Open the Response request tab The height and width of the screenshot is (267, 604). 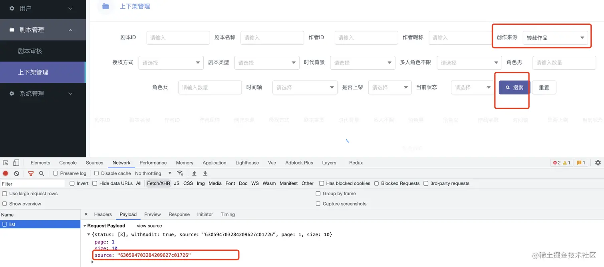pyautogui.click(x=179, y=214)
